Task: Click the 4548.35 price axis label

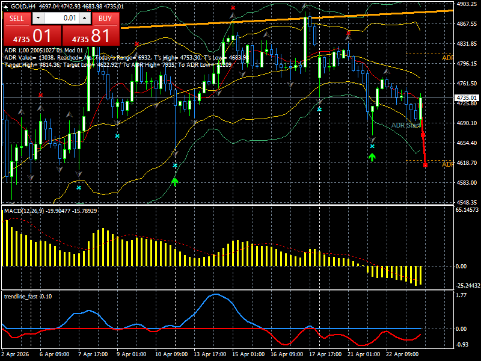Action: (467, 202)
